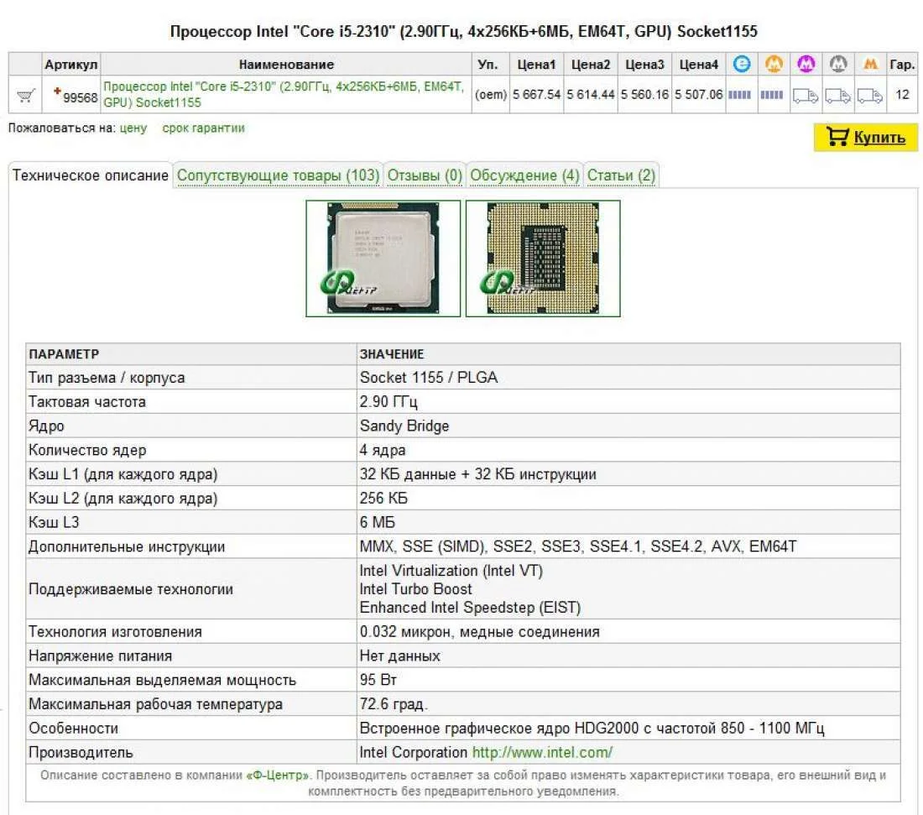
Task: Click the purple circle metro icon in header
Action: click(806, 64)
